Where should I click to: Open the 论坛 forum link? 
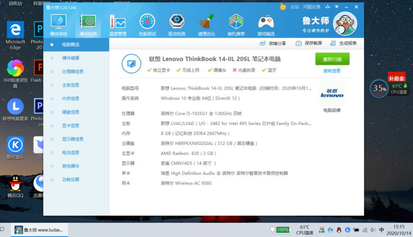pyautogui.click(x=295, y=7)
